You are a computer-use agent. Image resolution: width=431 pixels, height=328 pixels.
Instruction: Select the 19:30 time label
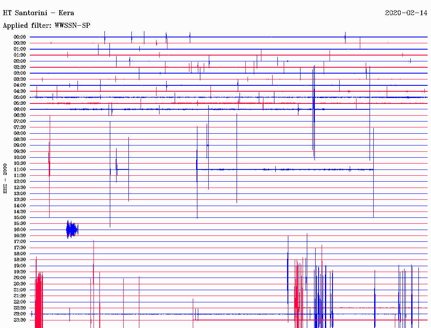[20, 272]
